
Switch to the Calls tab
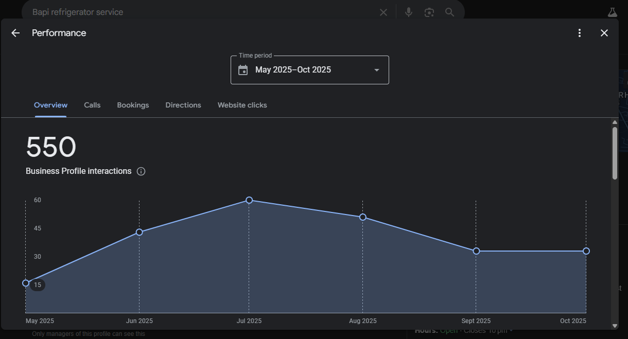(92, 105)
